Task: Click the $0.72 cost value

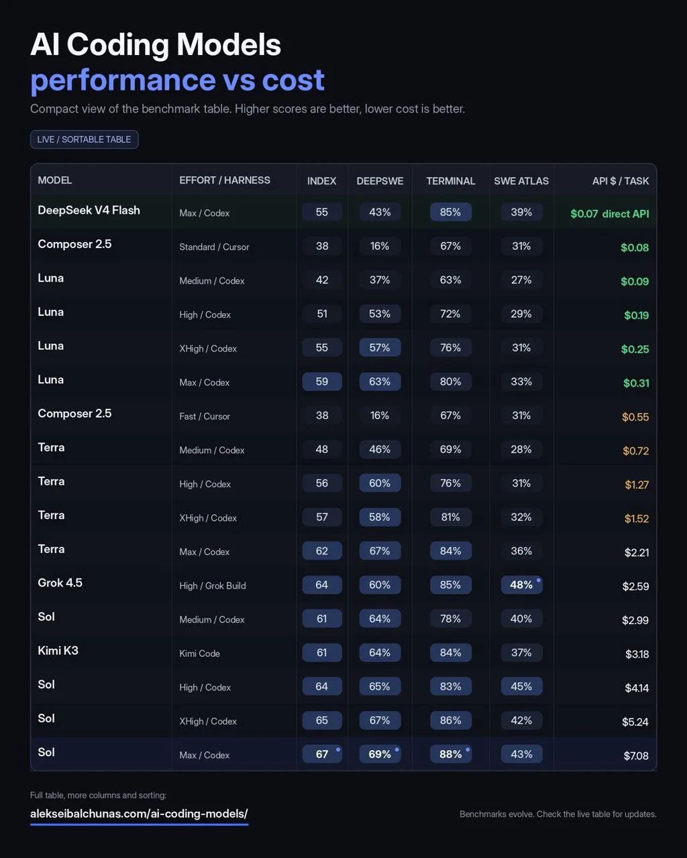Action: 635,450
